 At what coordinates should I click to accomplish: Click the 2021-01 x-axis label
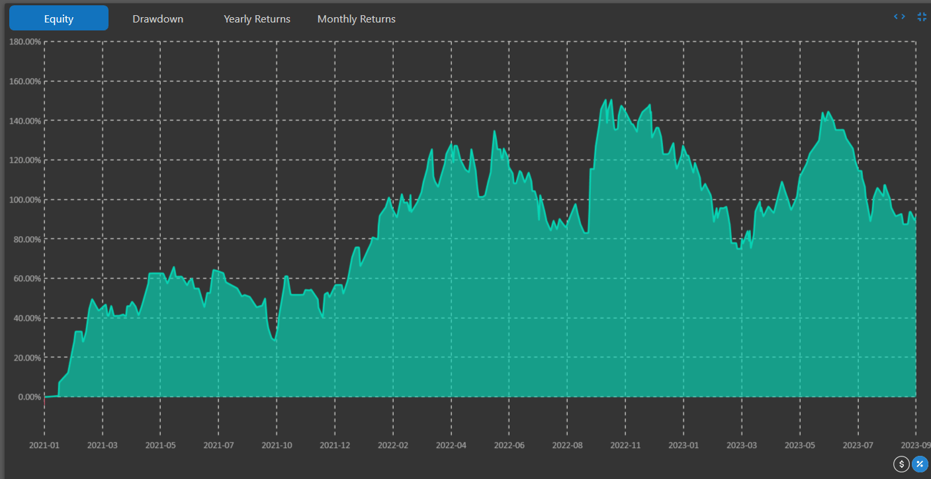[x=44, y=445]
